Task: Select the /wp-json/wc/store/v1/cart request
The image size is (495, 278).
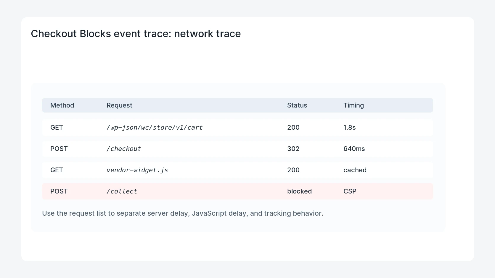Action: point(155,128)
